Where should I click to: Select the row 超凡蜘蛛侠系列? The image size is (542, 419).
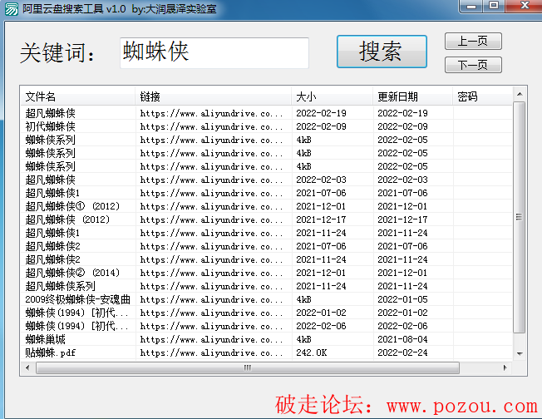click(267, 286)
